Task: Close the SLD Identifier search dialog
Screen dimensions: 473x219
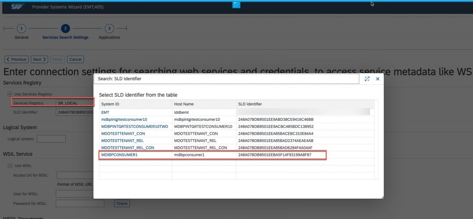Action: pos(377,79)
